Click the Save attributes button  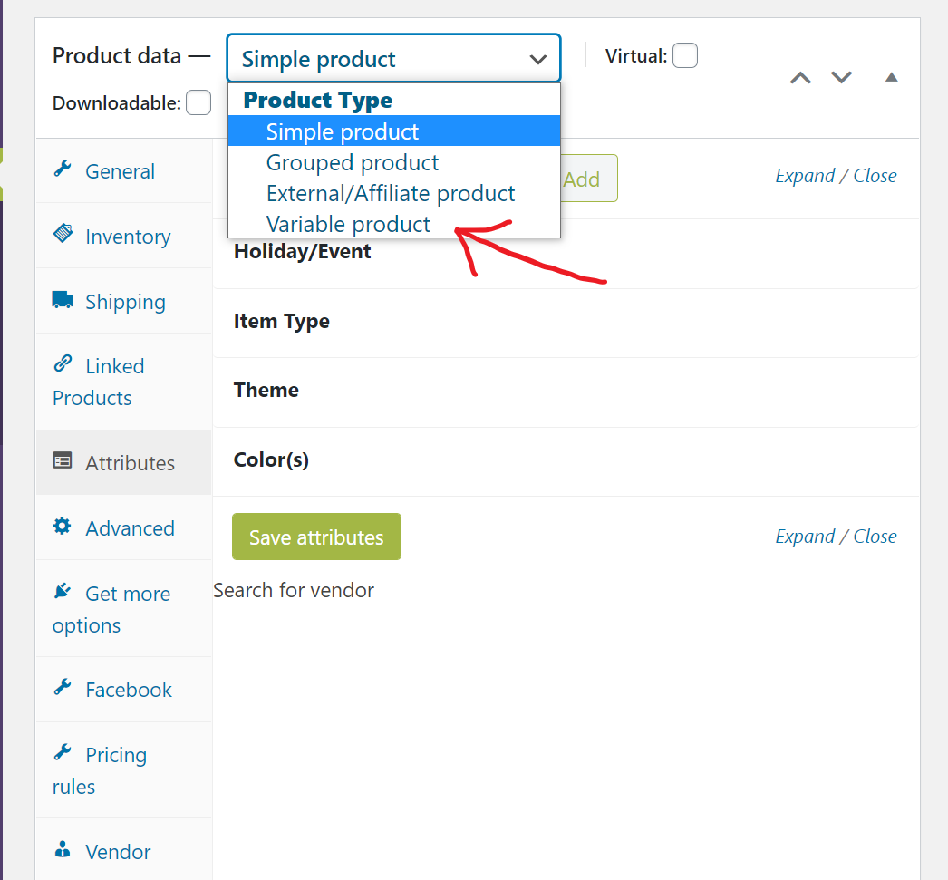317,537
